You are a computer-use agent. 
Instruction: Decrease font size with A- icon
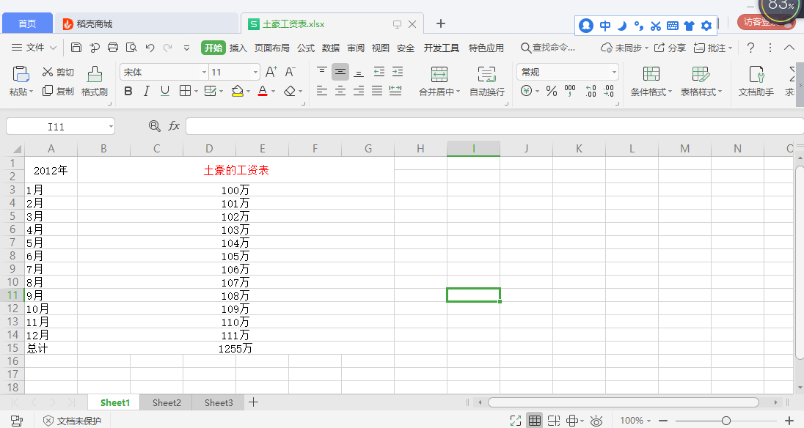pos(290,72)
